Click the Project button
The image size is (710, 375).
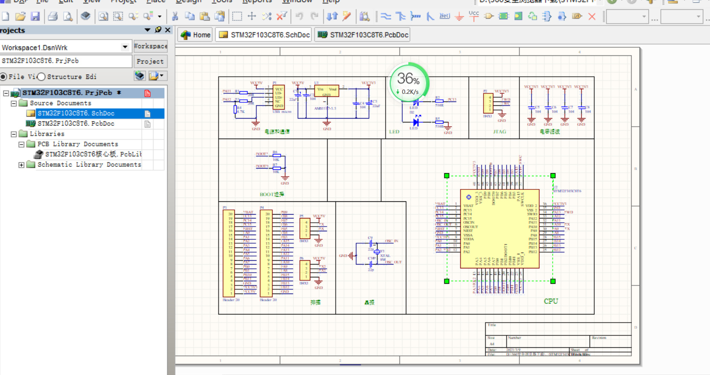pos(150,61)
